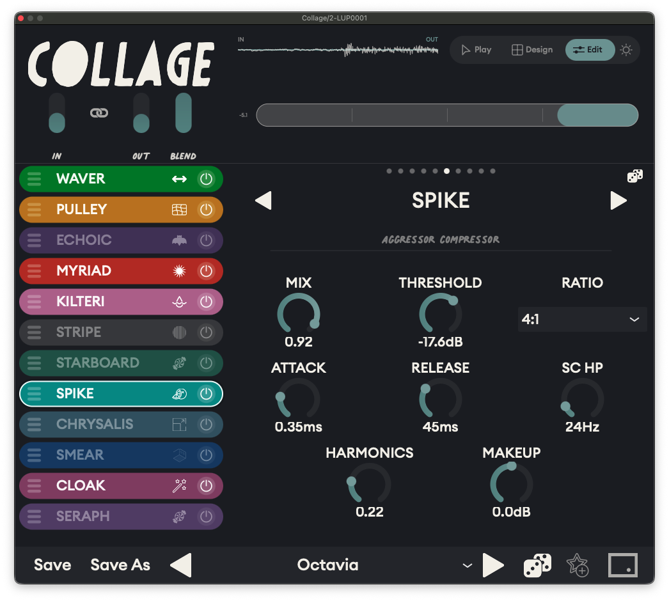The image size is (669, 601).
Task: Add preset to favorites with the star icon
Action: point(578,565)
